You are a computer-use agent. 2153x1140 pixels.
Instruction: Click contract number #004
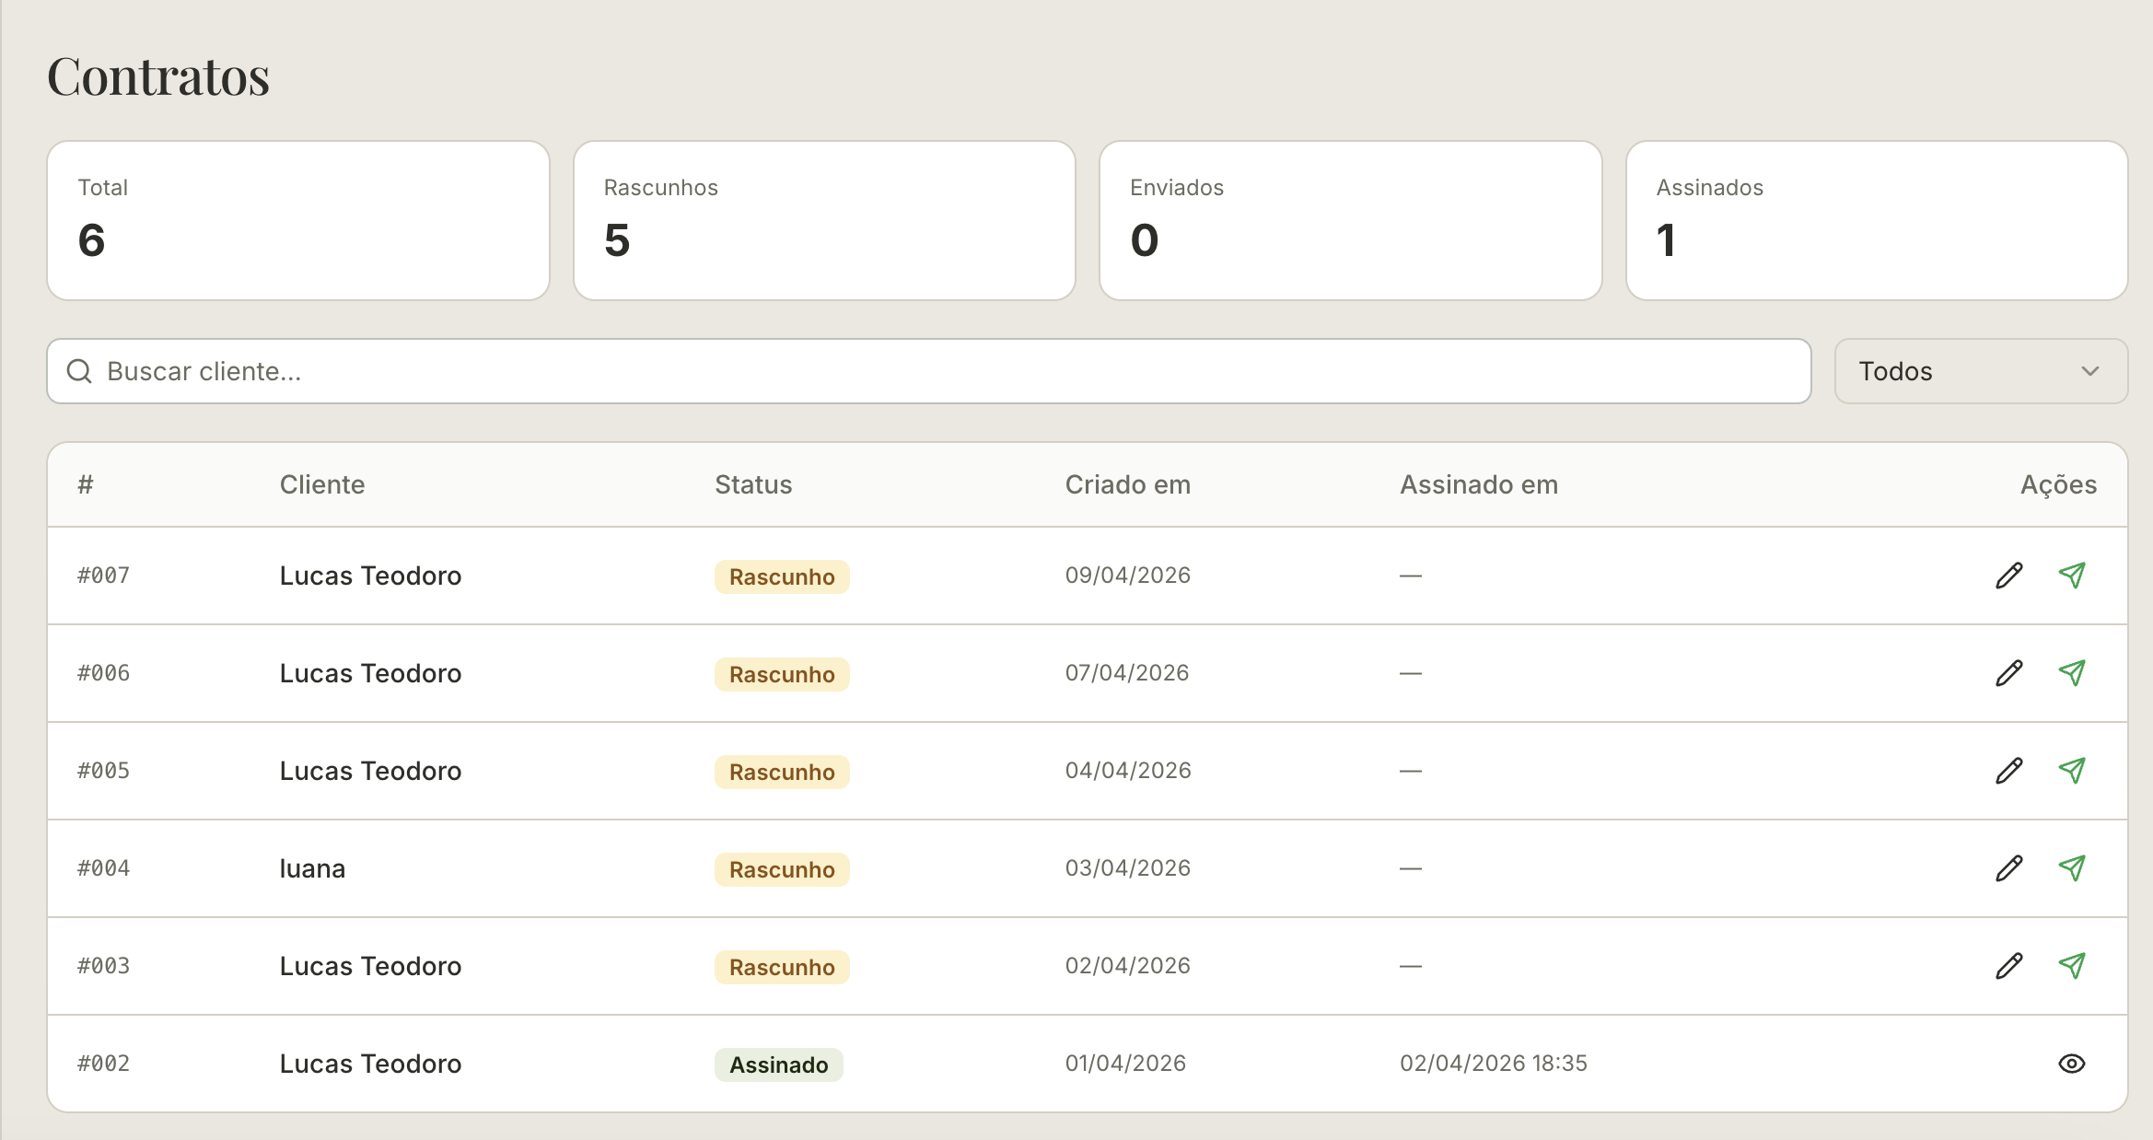pos(104,868)
